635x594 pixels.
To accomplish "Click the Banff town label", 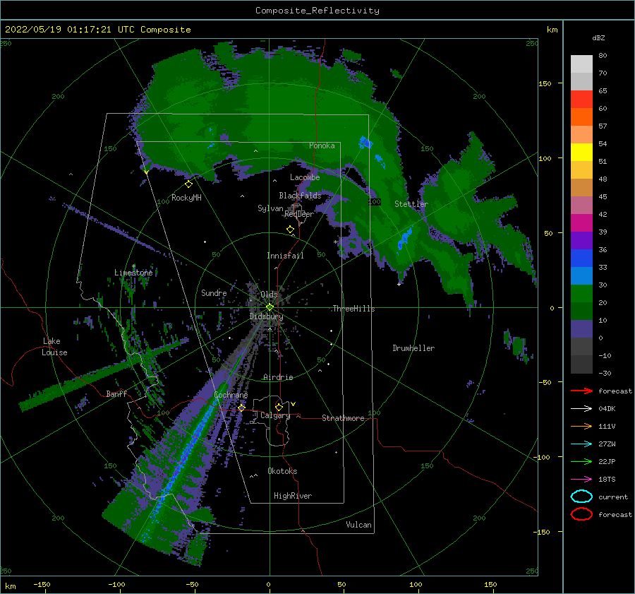I will pos(116,393).
